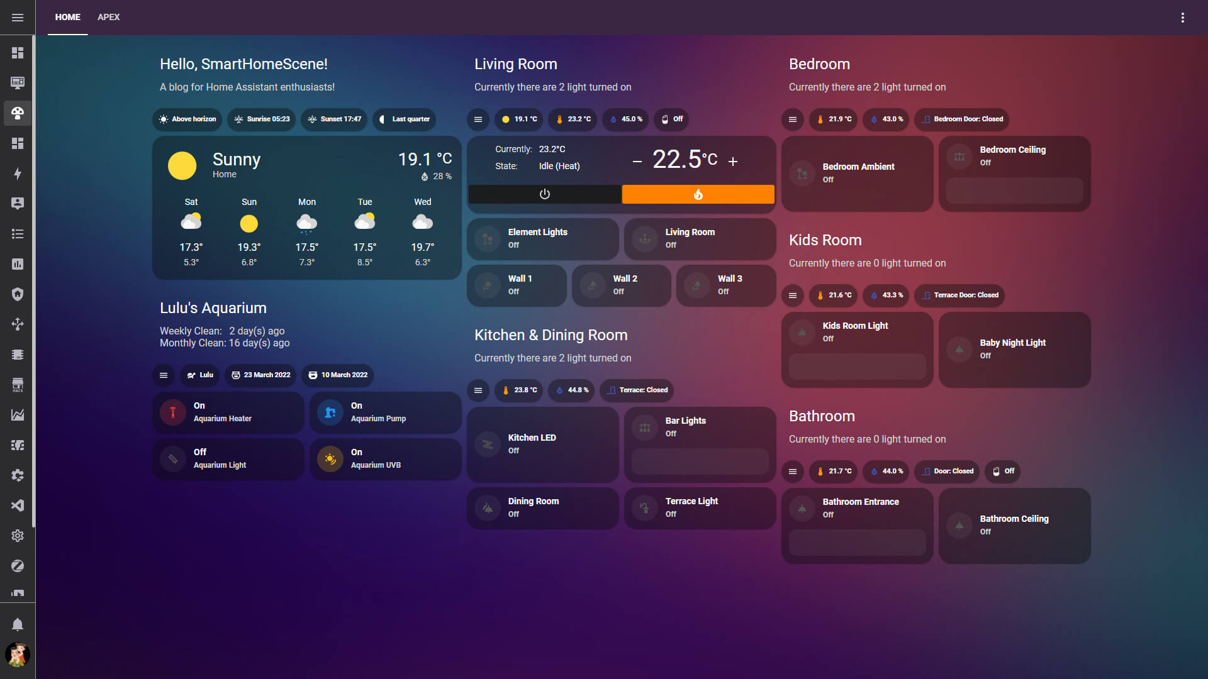Select the HOME tab in navigation
The image size is (1208, 679).
pos(68,16)
